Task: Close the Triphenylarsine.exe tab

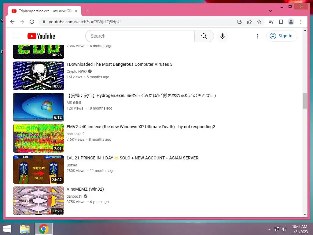Action: [x=76, y=11]
